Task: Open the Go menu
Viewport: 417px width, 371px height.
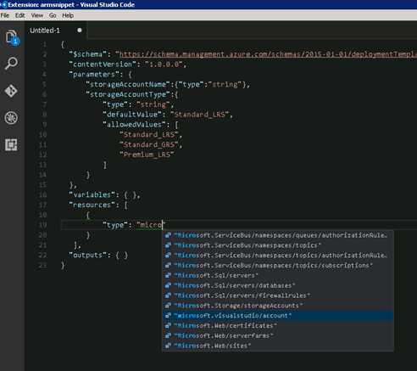Action: [x=53, y=15]
